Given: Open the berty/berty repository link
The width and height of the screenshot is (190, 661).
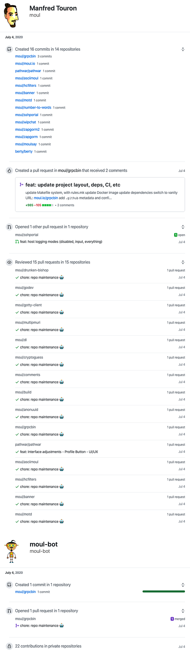Looking at the screenshot, I should tap(24, 151).
